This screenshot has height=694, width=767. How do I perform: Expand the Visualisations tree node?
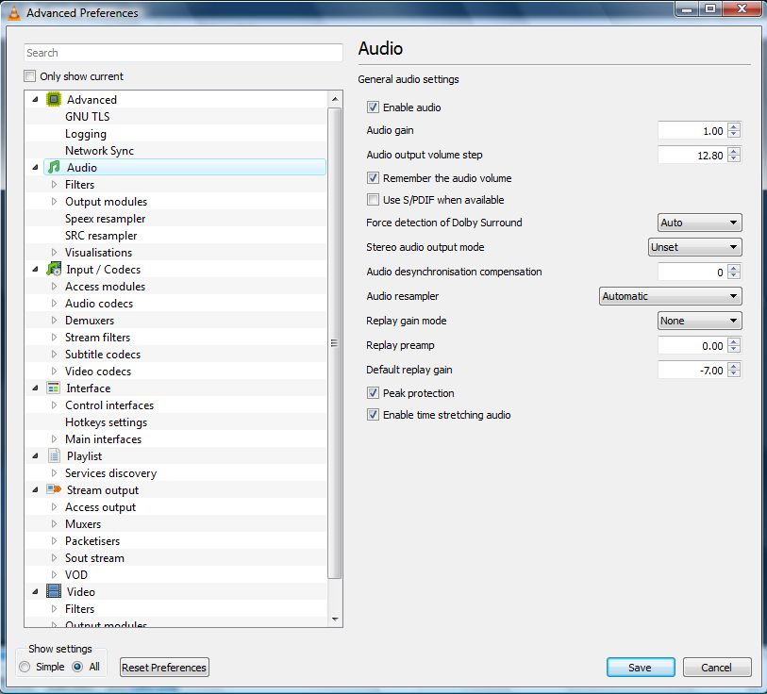pyautogui.click(x=54, y=253)
